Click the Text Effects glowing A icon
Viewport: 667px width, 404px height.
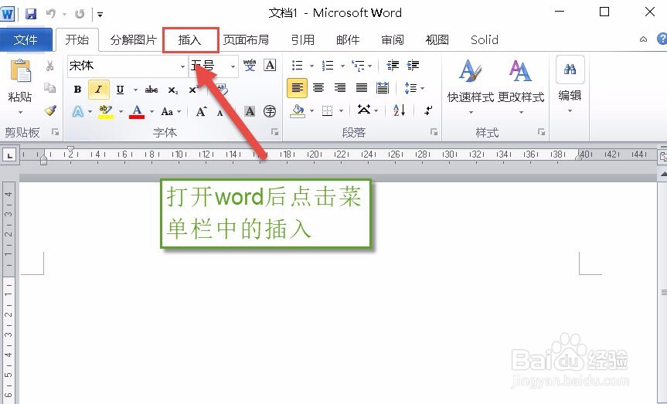77,111
